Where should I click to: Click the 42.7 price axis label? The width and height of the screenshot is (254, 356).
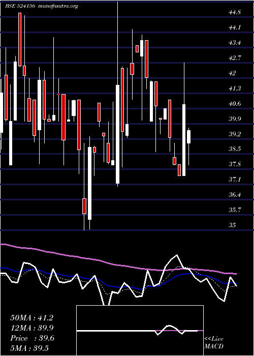(235, 58)
